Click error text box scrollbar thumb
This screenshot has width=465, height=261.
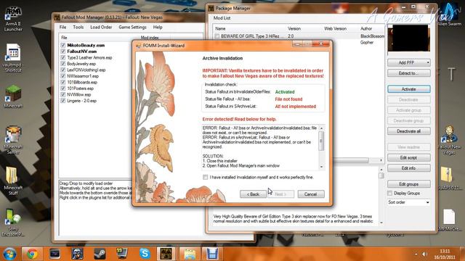[x=321, y=141]
